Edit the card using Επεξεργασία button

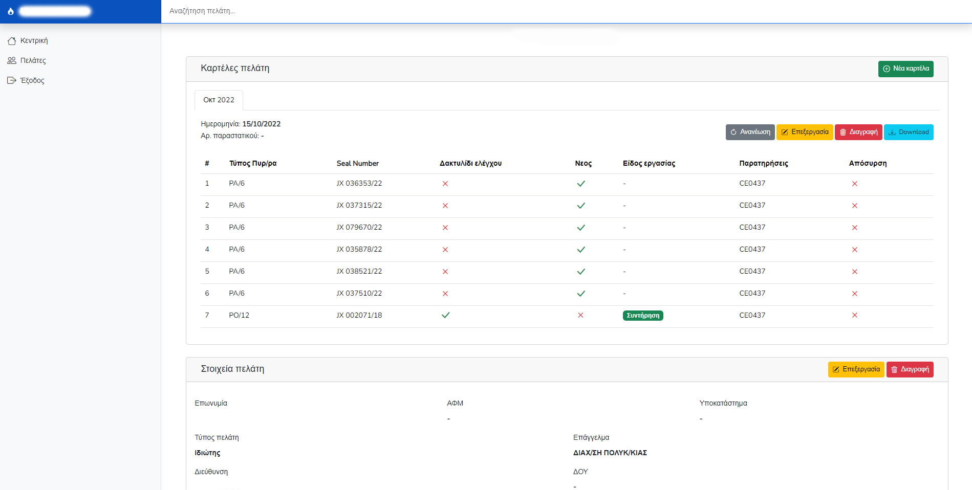[x=805, y=132]
